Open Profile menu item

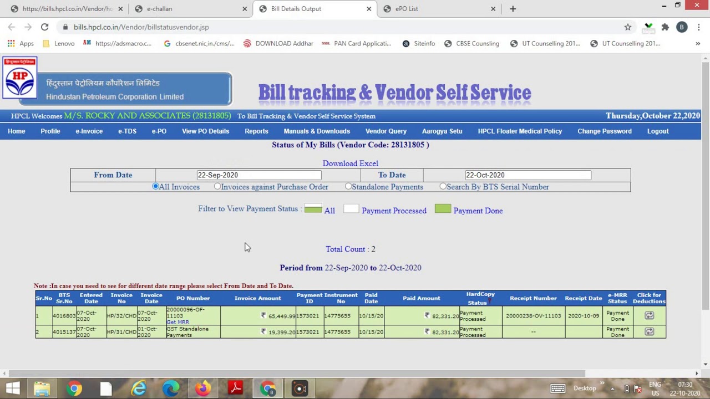[50, 131]
